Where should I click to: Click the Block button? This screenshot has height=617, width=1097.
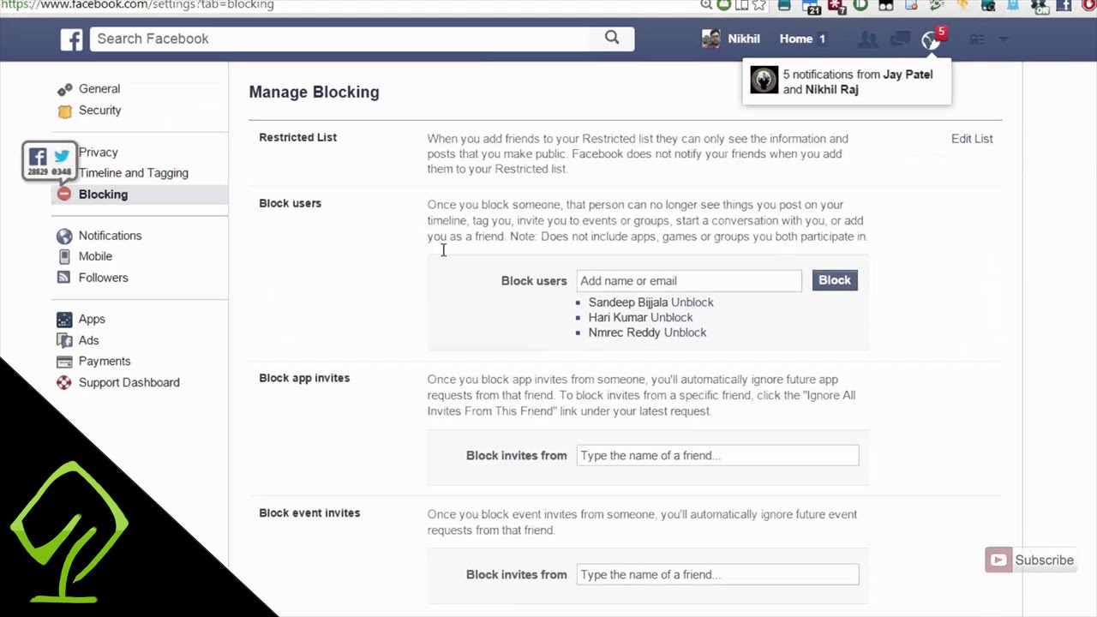point(835,280)
